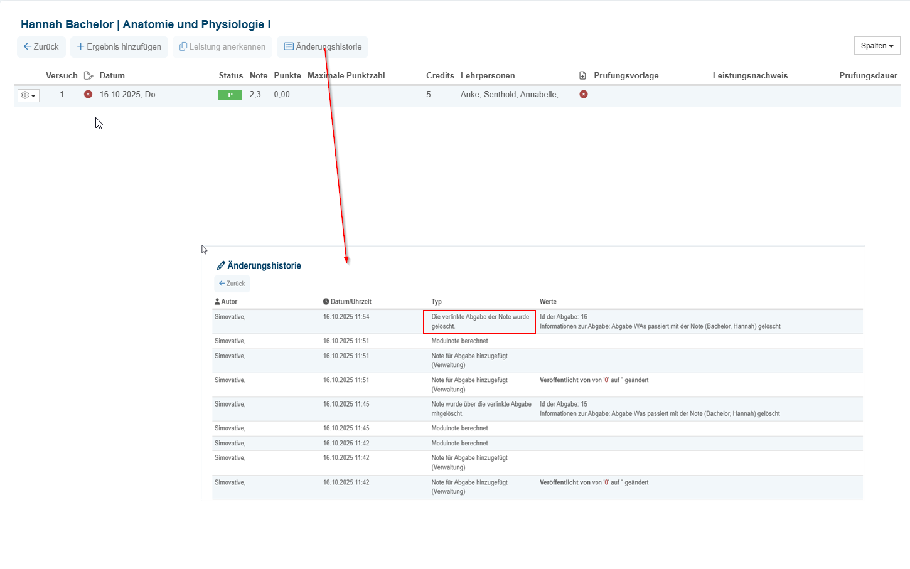Select entry 'Die verlinkte Abgabe der Note wurde gelöscht'

pyautogui.click(x=480, y=321)
